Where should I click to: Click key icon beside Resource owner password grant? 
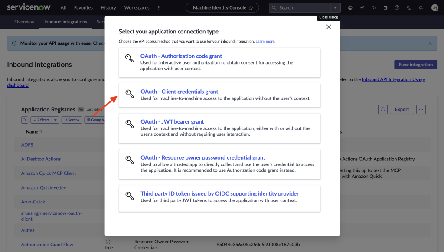tap(130, 160)
